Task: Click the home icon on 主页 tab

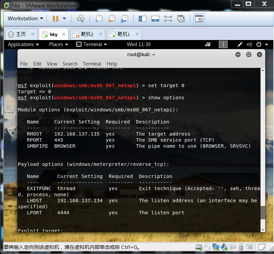Action: point(11,34)
